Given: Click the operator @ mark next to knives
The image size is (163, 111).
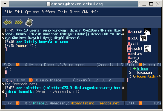Looking at the screenshot, I should click(129, 54).
